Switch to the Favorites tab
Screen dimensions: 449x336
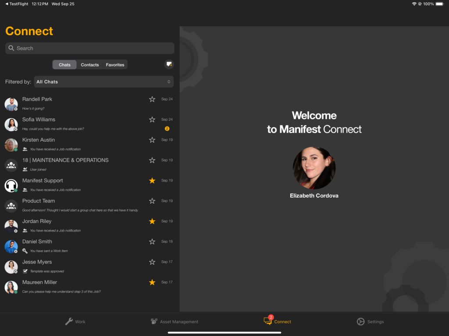[x=115, y=65]
